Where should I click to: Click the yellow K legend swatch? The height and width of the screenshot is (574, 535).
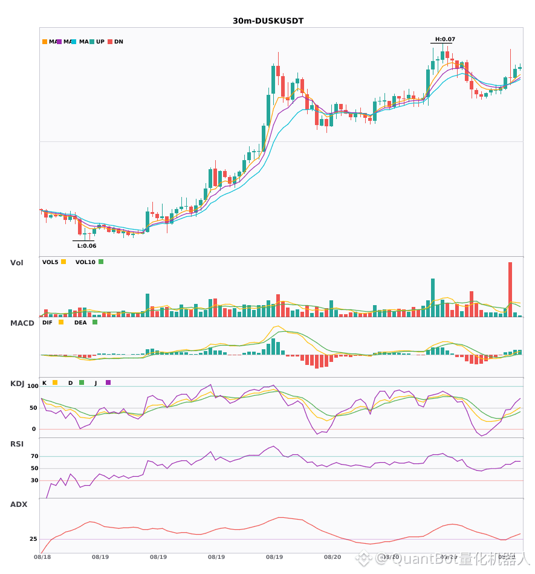point(55,382)
